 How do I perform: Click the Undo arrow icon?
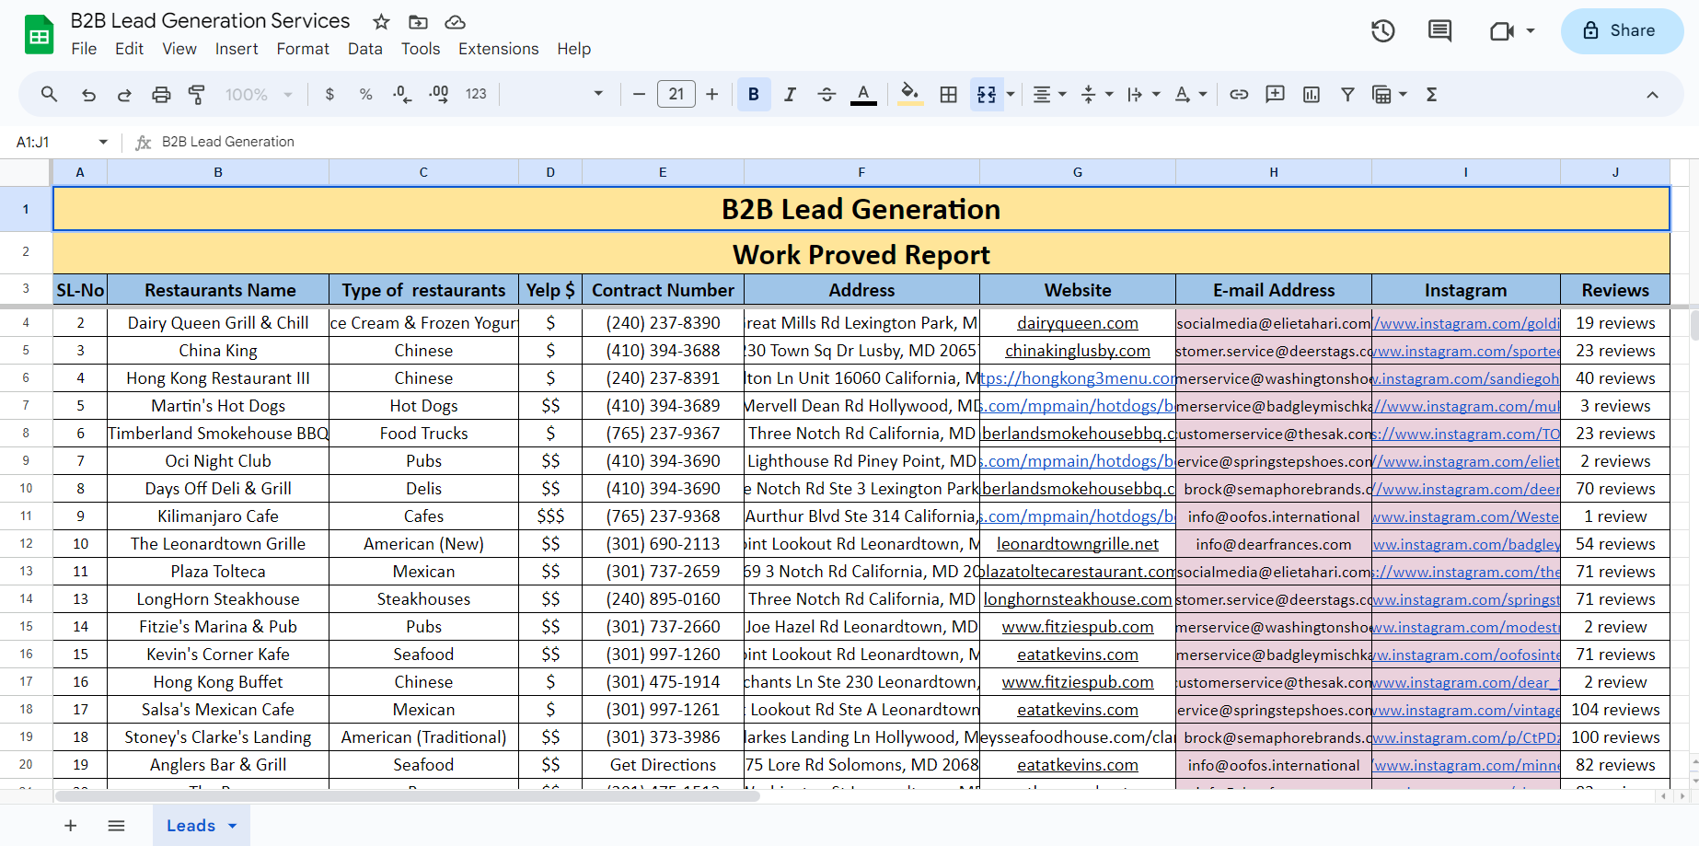click(x=88, y=94)
